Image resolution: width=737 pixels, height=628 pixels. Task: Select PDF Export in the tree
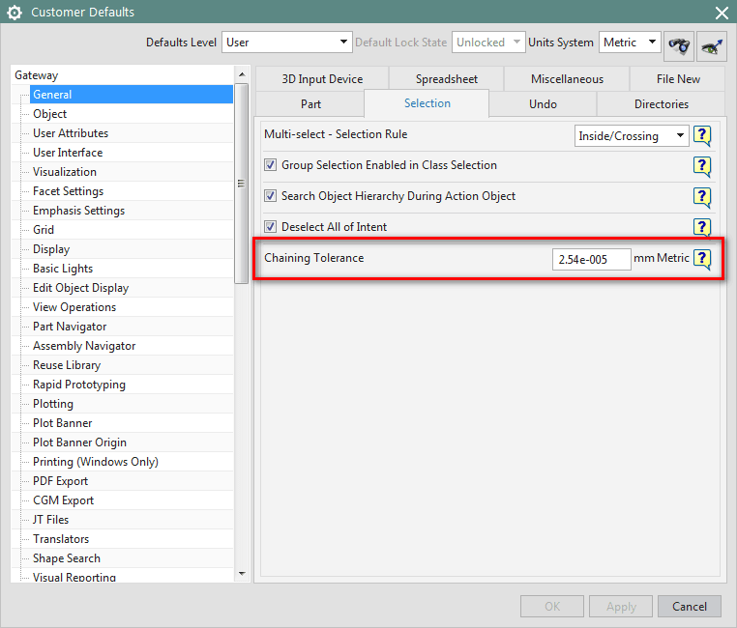(x=60, y=480)
